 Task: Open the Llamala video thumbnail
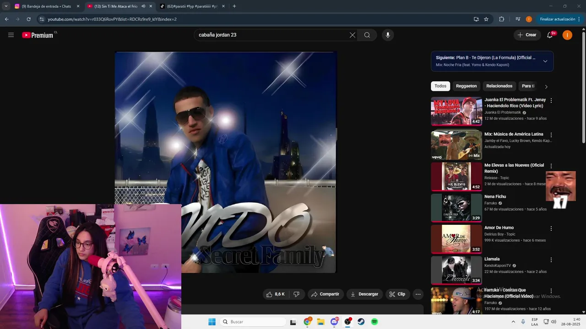[456, 270]
